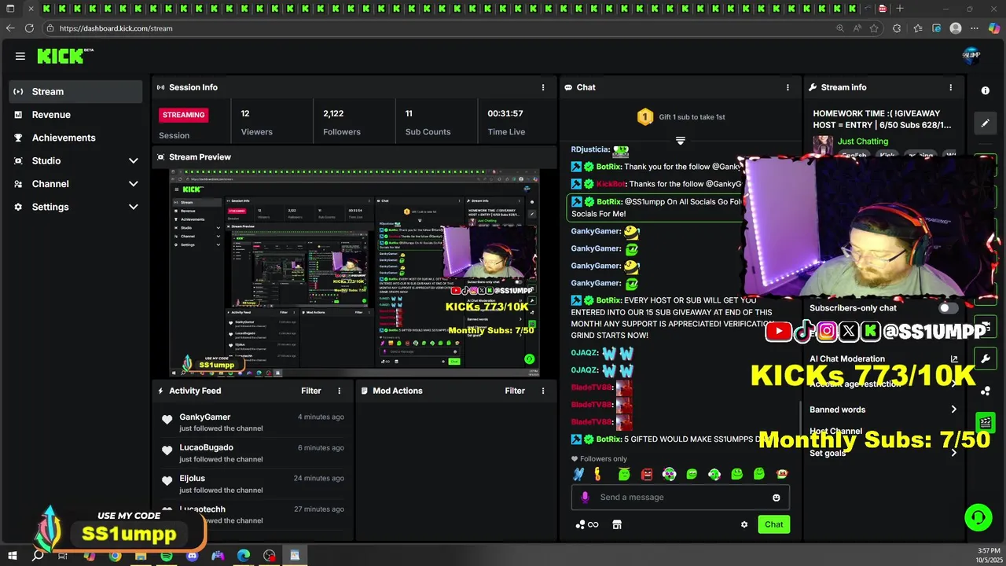Click the RDjusticia username in chat
Image resolution: width=1006 pixels, height=566 pixels.
(589, 149)
